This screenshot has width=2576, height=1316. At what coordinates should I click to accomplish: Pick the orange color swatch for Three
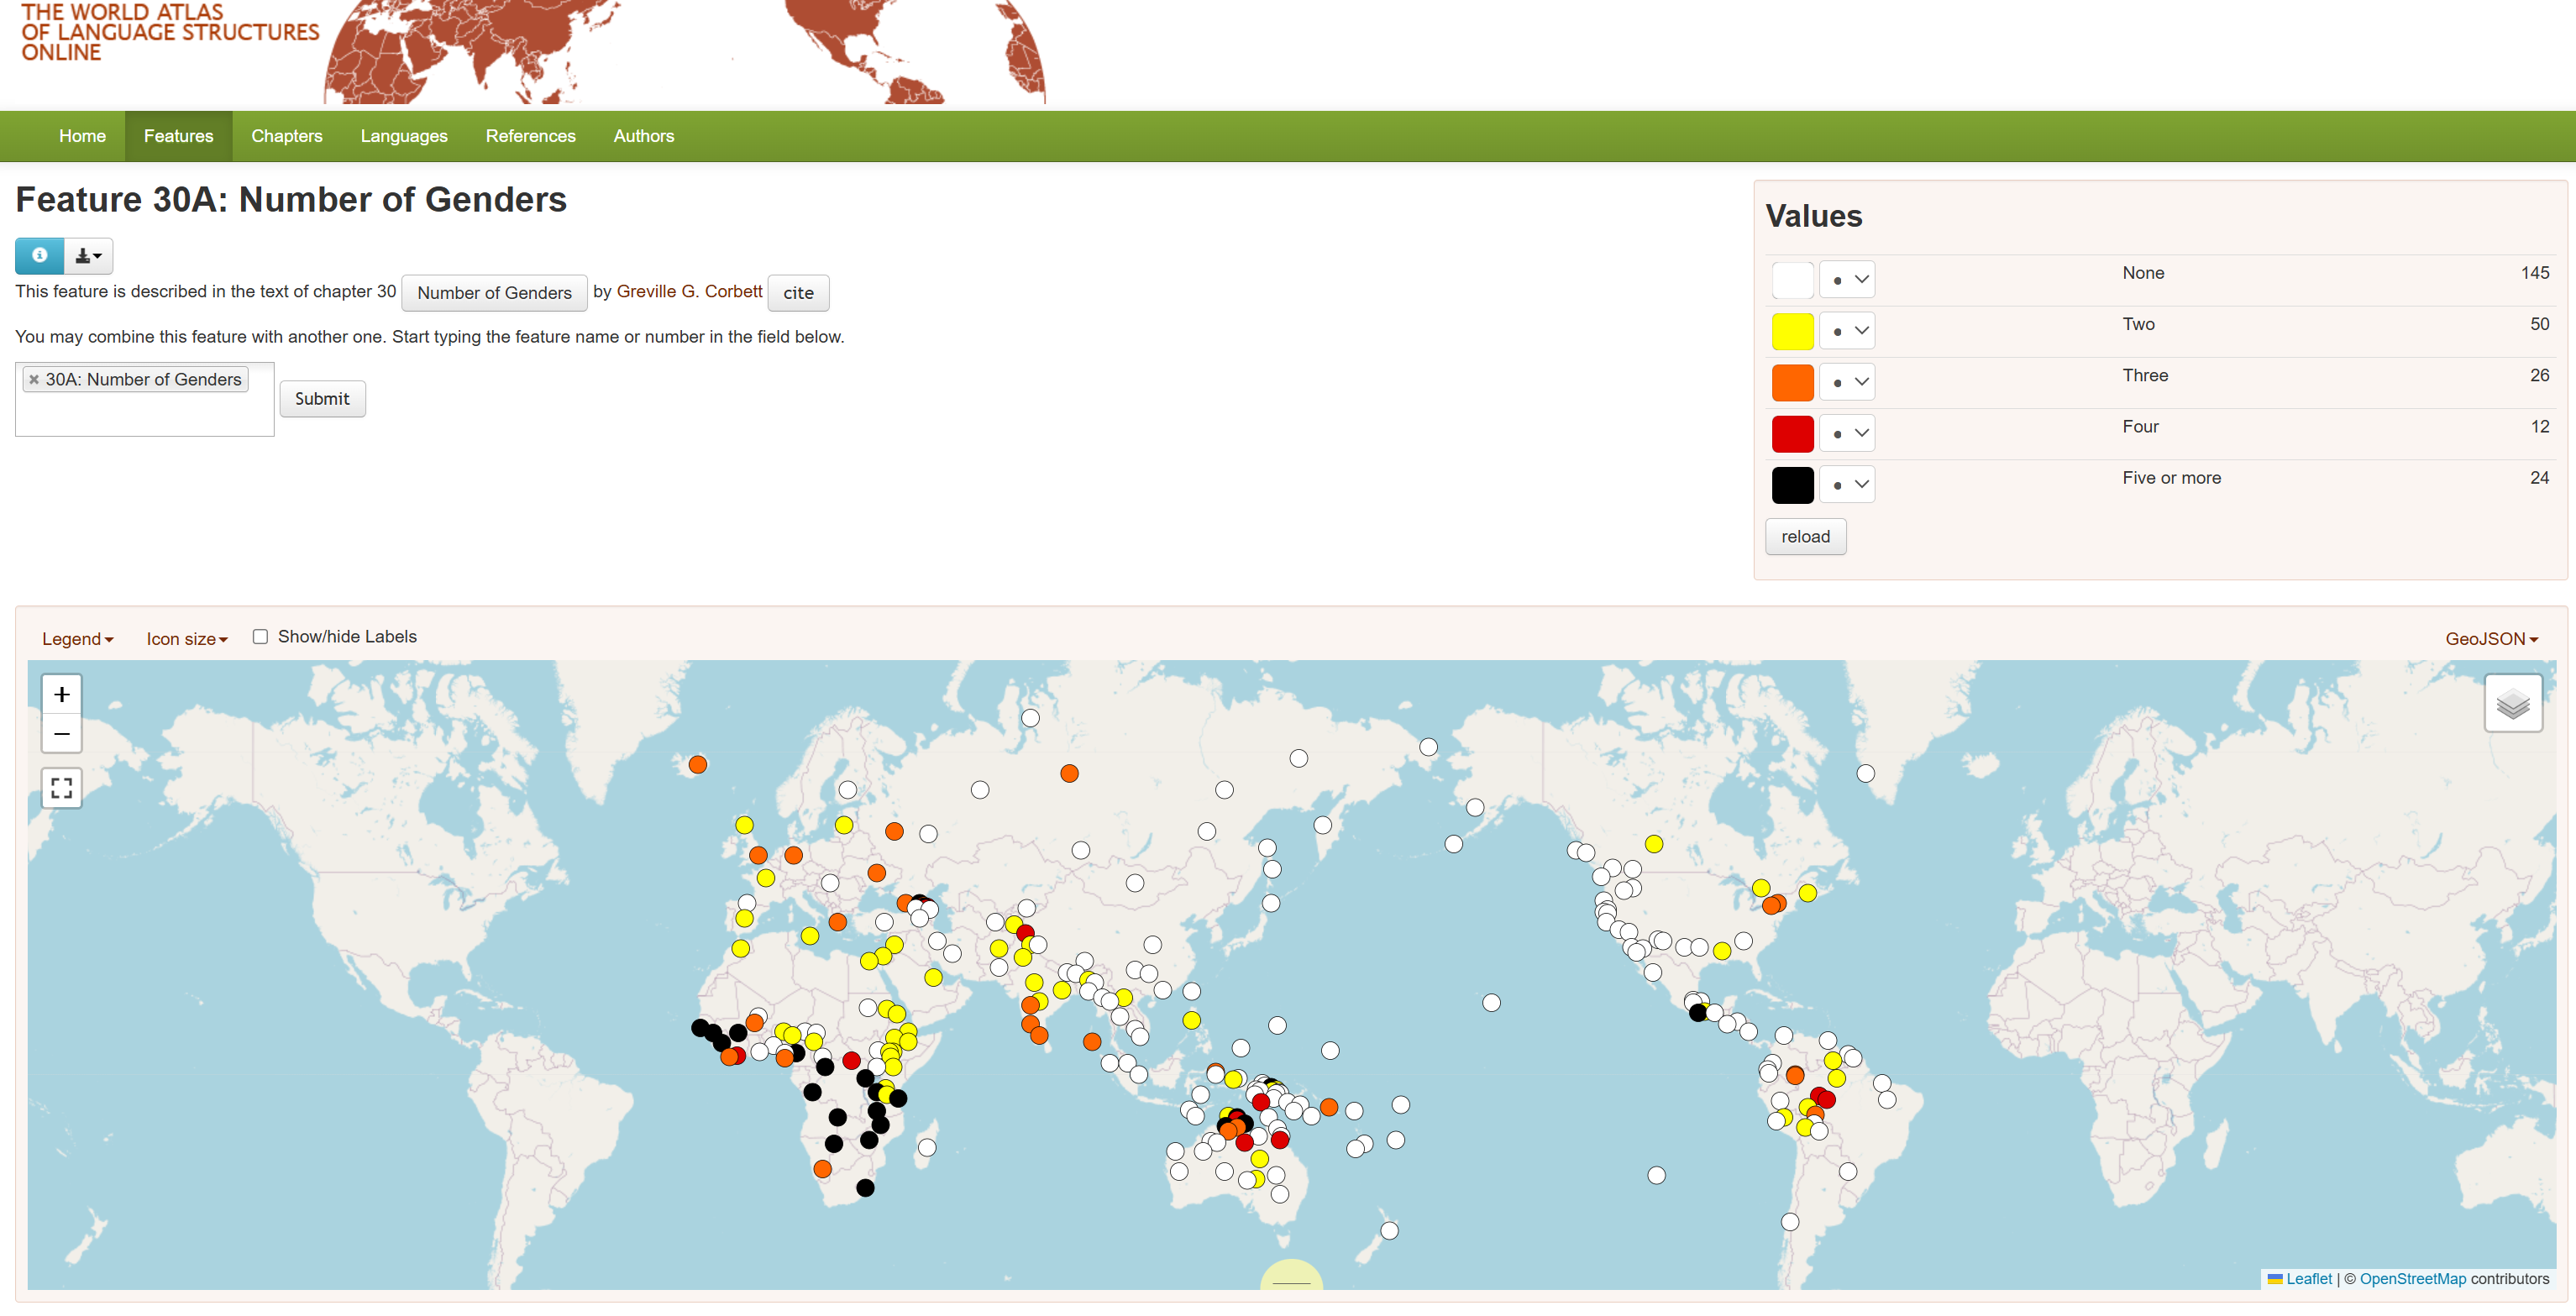point(1792,382)
